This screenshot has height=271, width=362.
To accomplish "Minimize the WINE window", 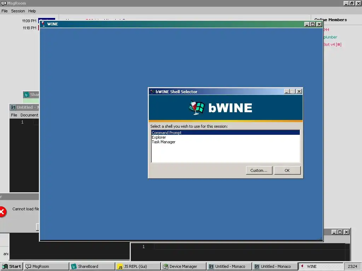I will tap(307, 24).
